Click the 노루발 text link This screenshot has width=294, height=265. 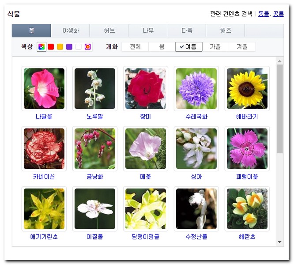pos(95,117)
